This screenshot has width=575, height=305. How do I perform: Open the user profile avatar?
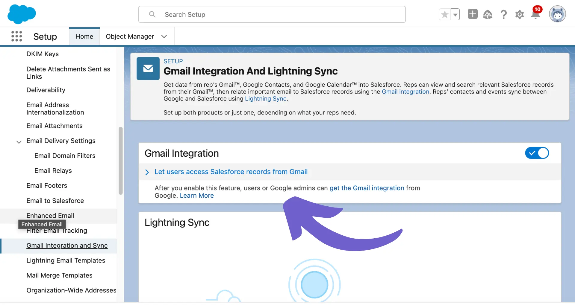tap(557, 14)
